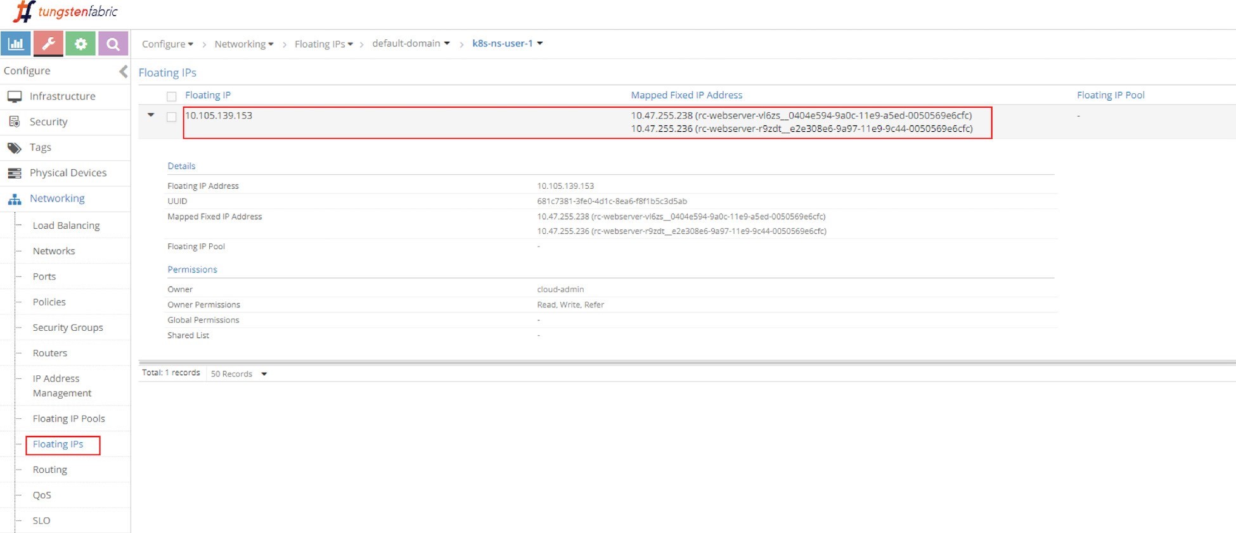Go to Routers page
Image resolution: width=1236 pixels, height=533 pixels.
[x=49, y=353]
